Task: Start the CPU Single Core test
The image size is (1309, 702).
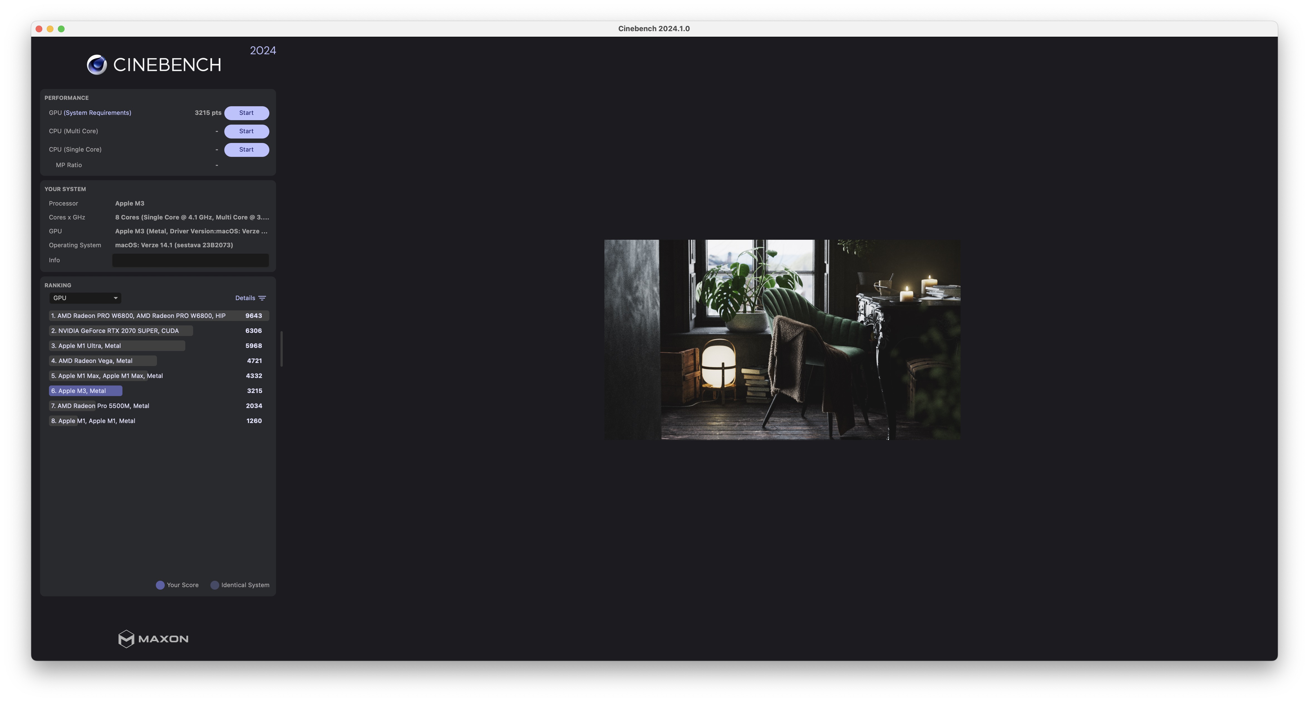Action: [x=247, y=149]
